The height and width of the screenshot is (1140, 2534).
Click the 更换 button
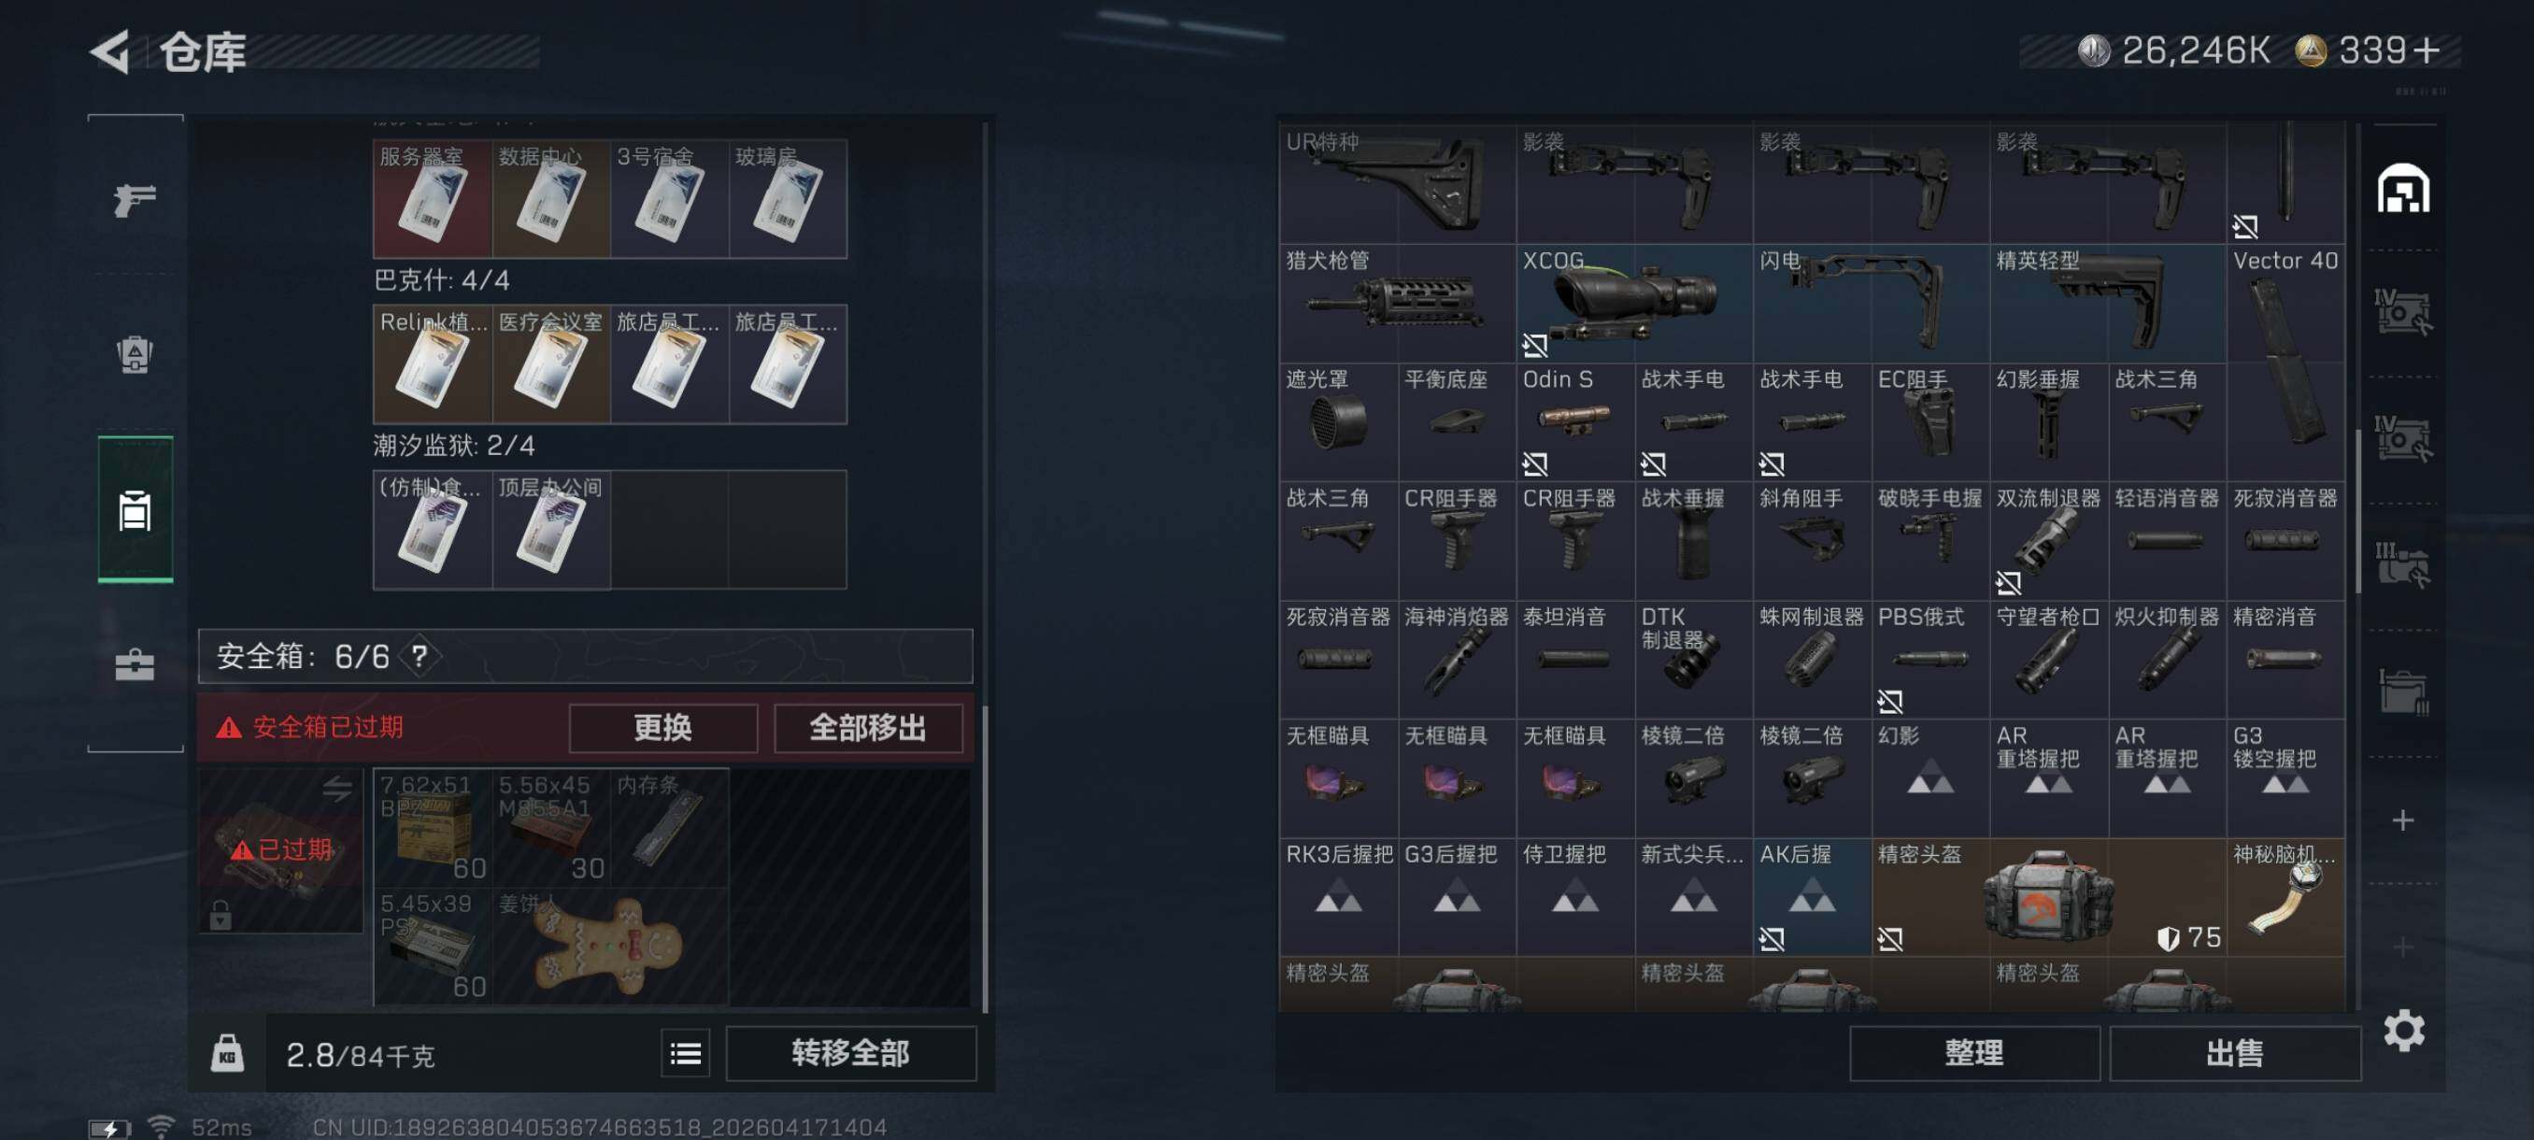tap(663, 728)
